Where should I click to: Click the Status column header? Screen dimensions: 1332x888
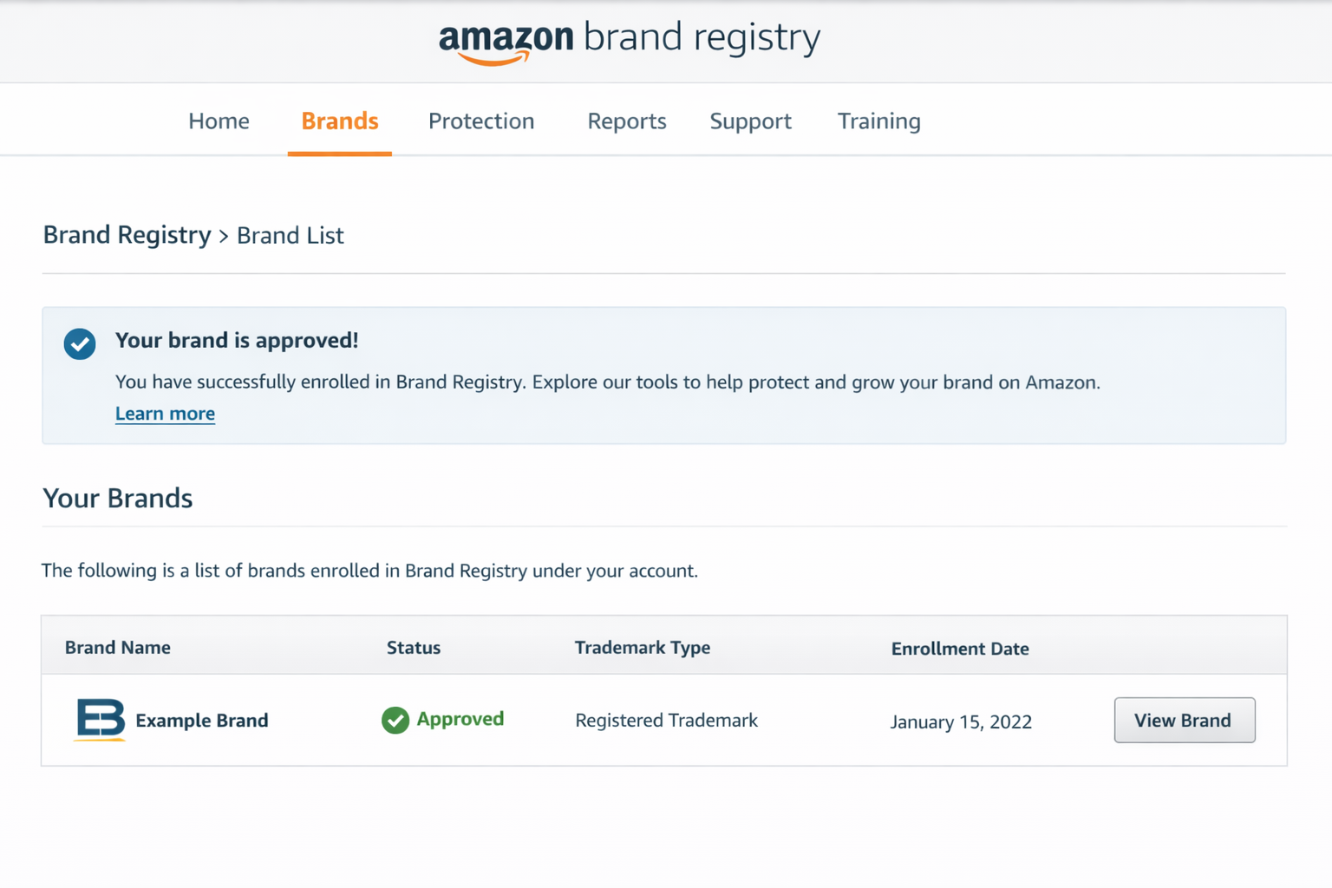[x=413, y=648]
